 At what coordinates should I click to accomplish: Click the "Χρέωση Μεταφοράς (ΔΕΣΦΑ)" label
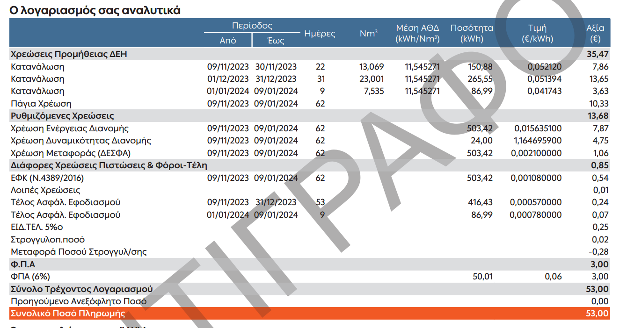71,153
